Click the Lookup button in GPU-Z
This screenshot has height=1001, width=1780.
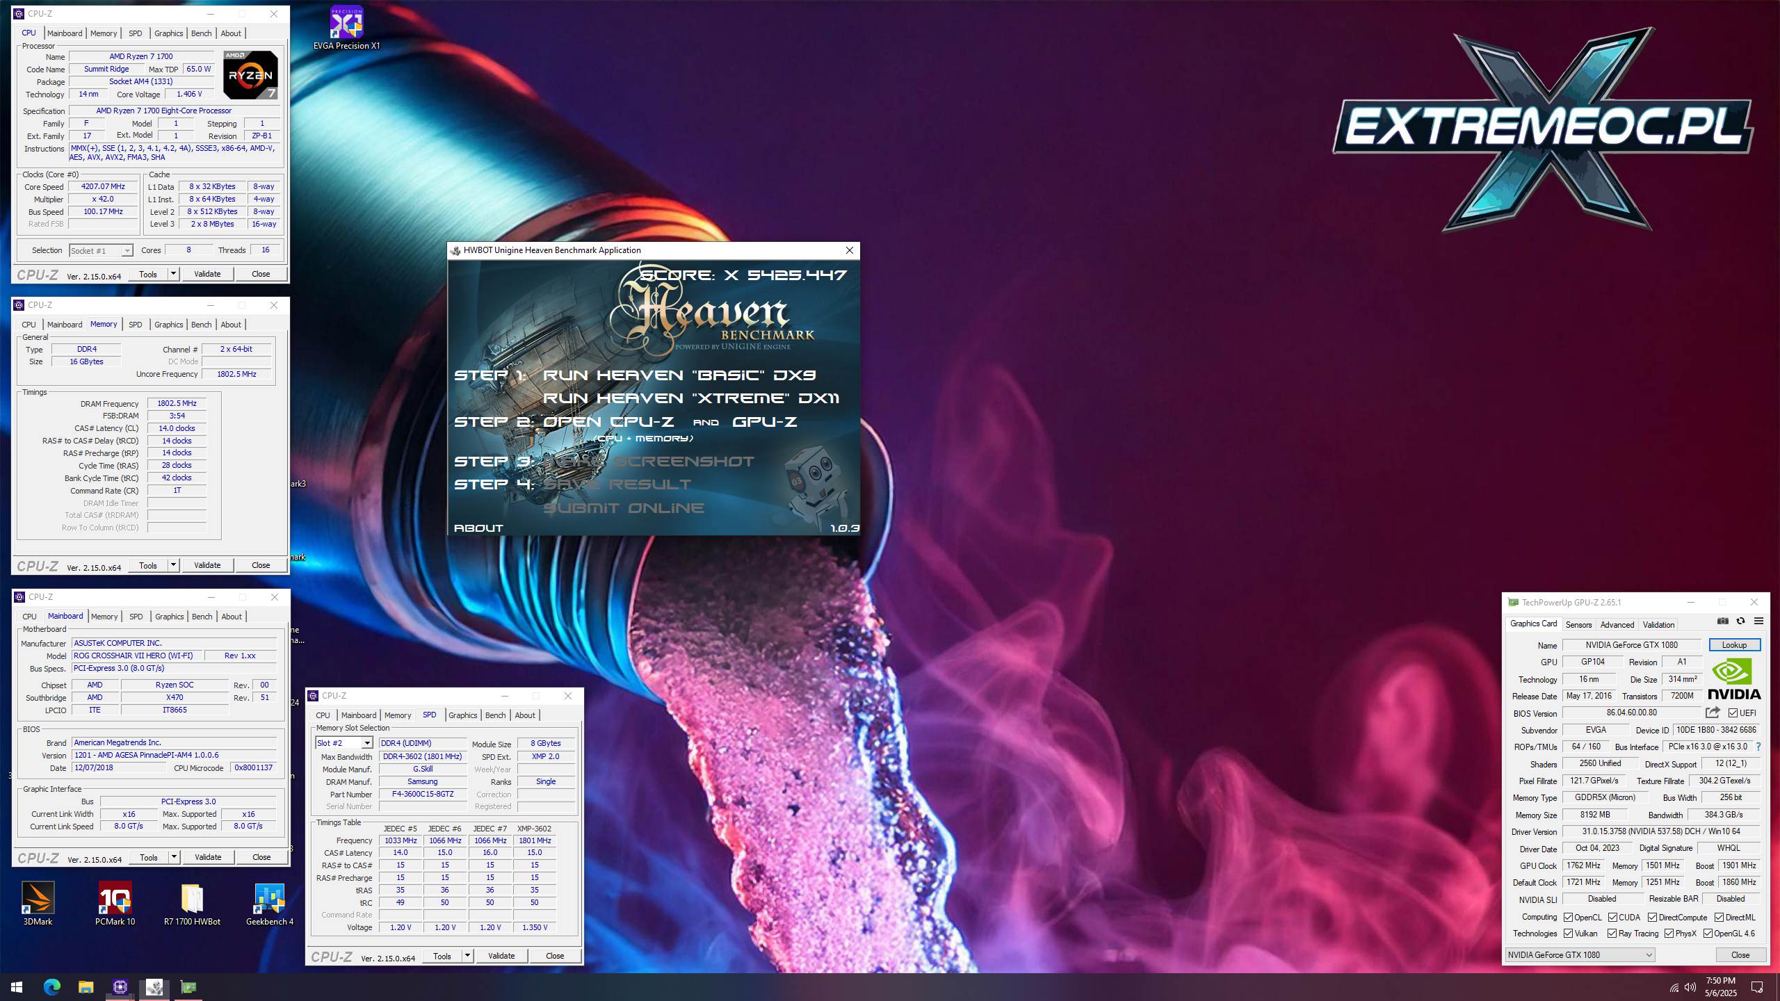[x=1734, y=645]
